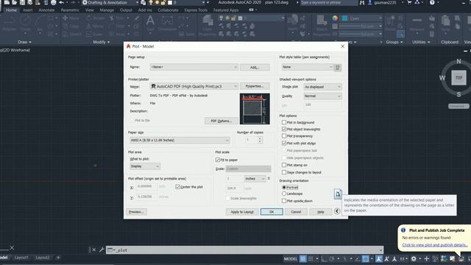The width and height of the screenshot is (471, 265).
Task: Open the Output ribbon tab
Action: [x=126, y=10]
